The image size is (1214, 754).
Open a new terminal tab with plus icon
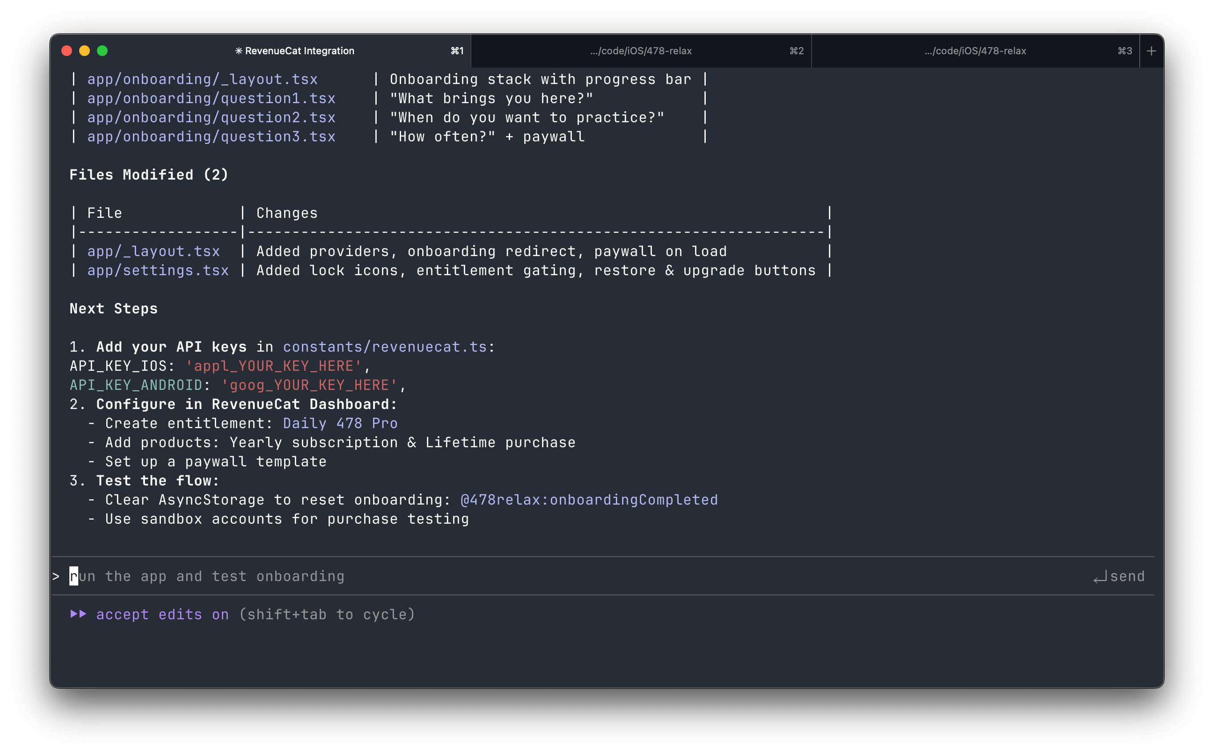[x=1151, y=51]
